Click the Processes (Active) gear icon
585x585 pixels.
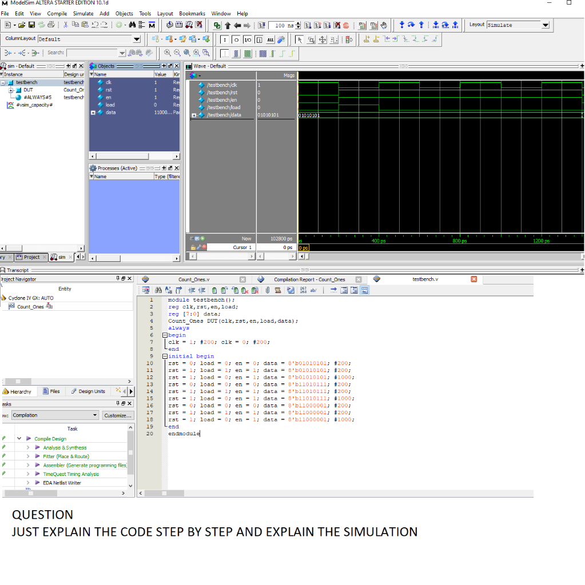(x=93, y=168)
